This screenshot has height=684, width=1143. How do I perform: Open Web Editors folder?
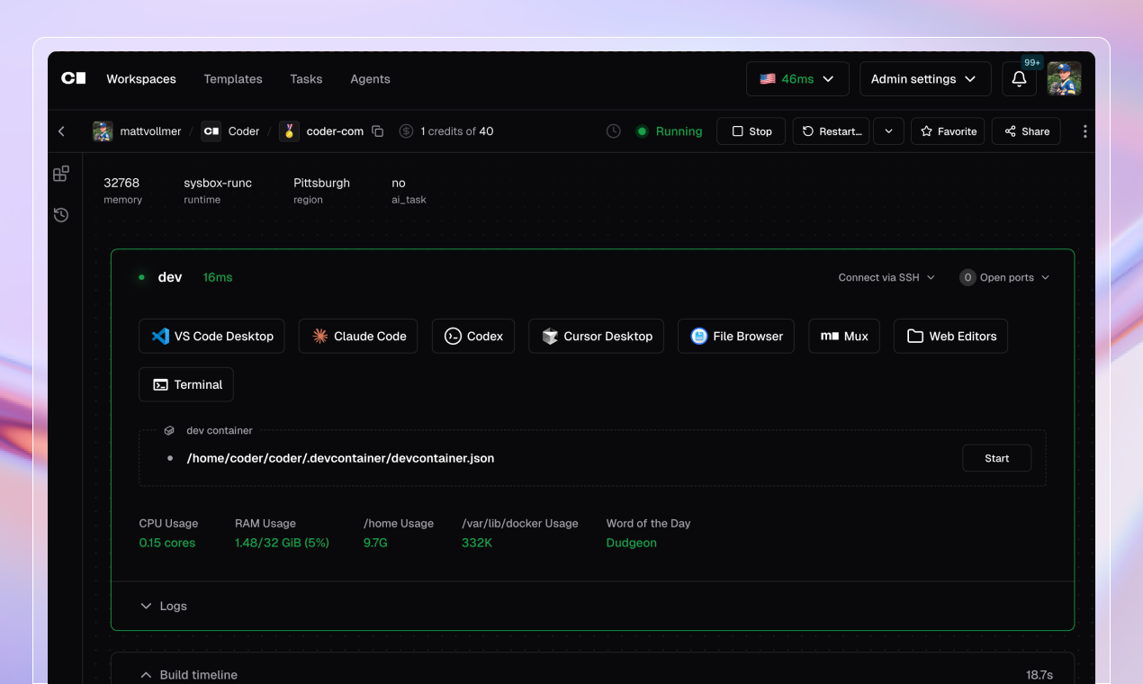[x=951, y=336]
